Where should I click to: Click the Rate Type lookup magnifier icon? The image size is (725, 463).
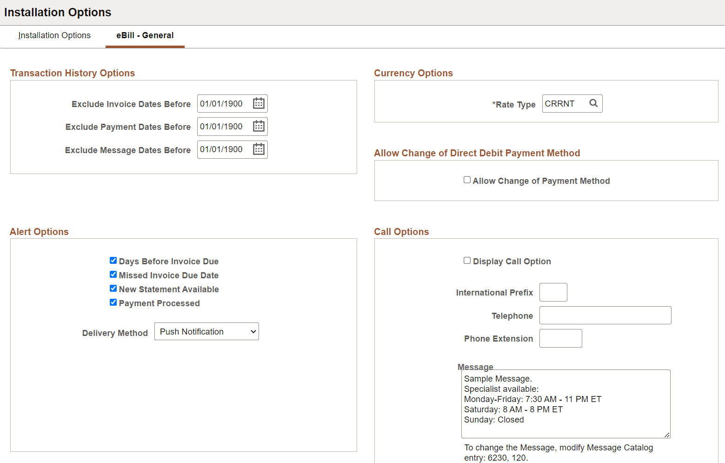pos(593,103)
